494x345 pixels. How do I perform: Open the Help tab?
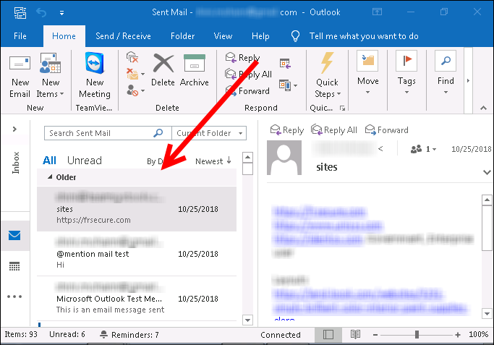(260, 36)
